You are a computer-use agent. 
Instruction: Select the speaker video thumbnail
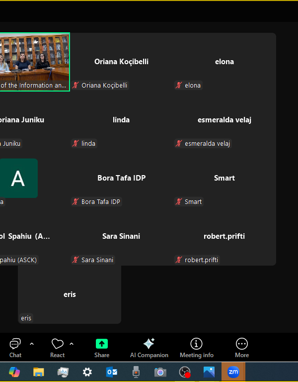pyautogui.click(x=34, y=62)
